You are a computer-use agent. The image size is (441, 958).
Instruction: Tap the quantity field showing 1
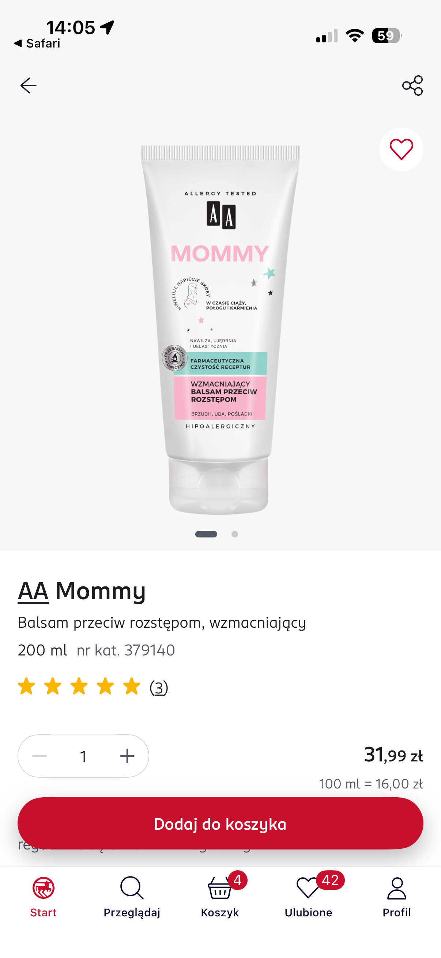(x=83, y=756)
